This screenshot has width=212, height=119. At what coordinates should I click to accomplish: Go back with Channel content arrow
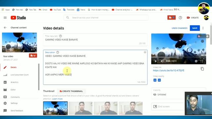(5, 27)
